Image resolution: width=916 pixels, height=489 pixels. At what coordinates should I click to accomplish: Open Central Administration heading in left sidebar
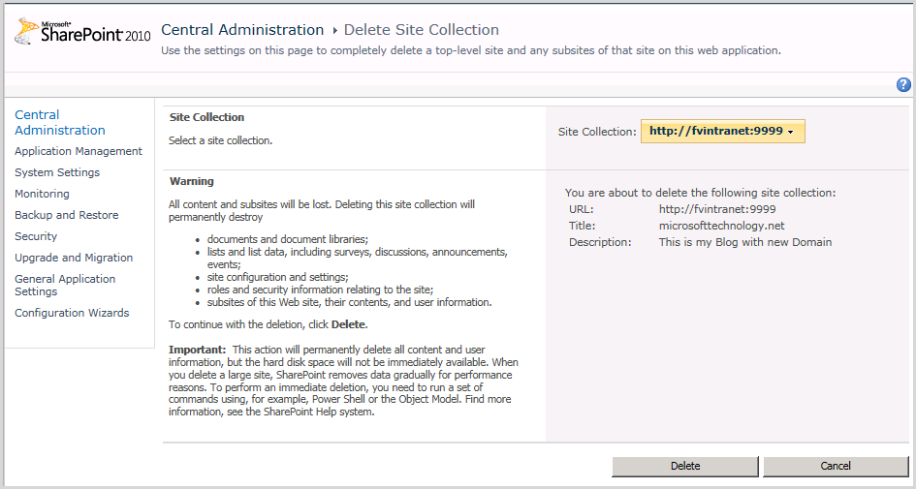point(59,123)
